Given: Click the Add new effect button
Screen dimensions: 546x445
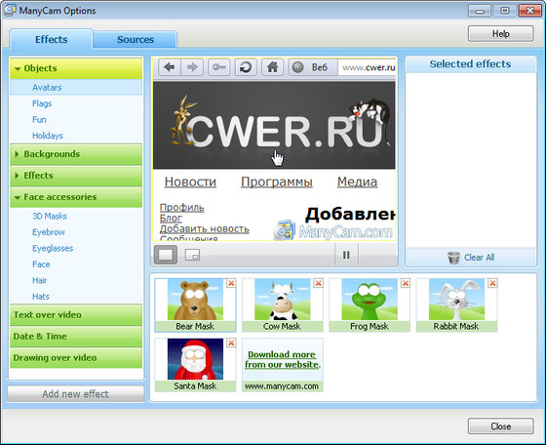Looking at the screenshot, I should [76, 394].
